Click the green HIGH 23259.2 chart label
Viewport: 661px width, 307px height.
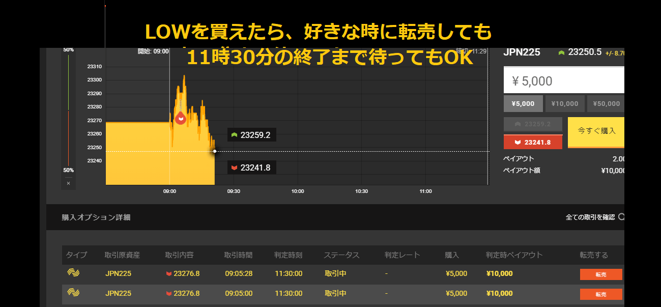coord(251,135)
